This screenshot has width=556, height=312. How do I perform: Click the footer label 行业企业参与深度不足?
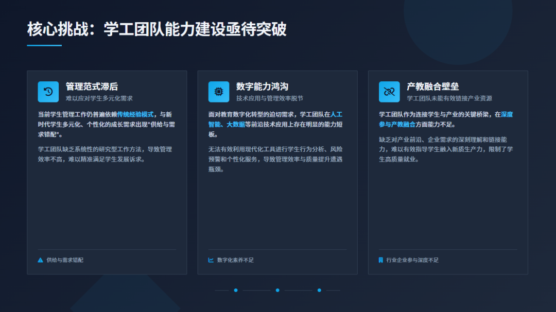[412, 260]
